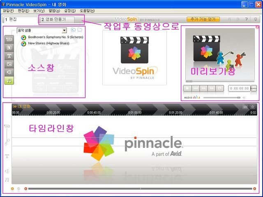Expand the 음악 샘플 dropdown arrow

click(x=64, y=30)
